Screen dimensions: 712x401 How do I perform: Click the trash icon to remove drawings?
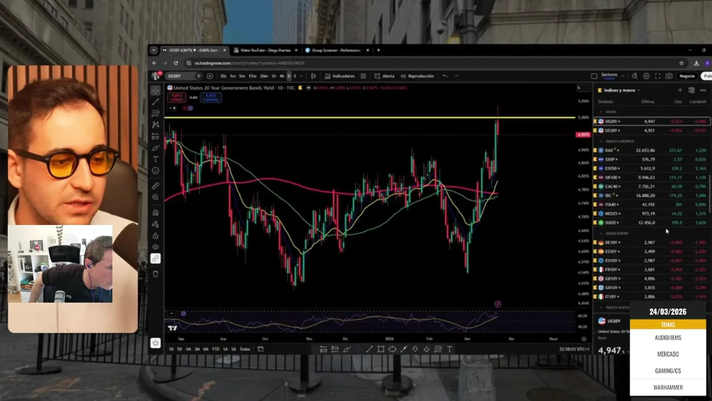point(155,273)
